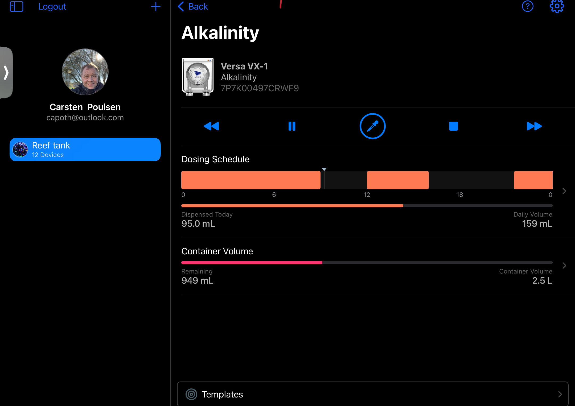Tap the plus icon to add a device
Screen dimensions: 575x406
coord(156,6)
